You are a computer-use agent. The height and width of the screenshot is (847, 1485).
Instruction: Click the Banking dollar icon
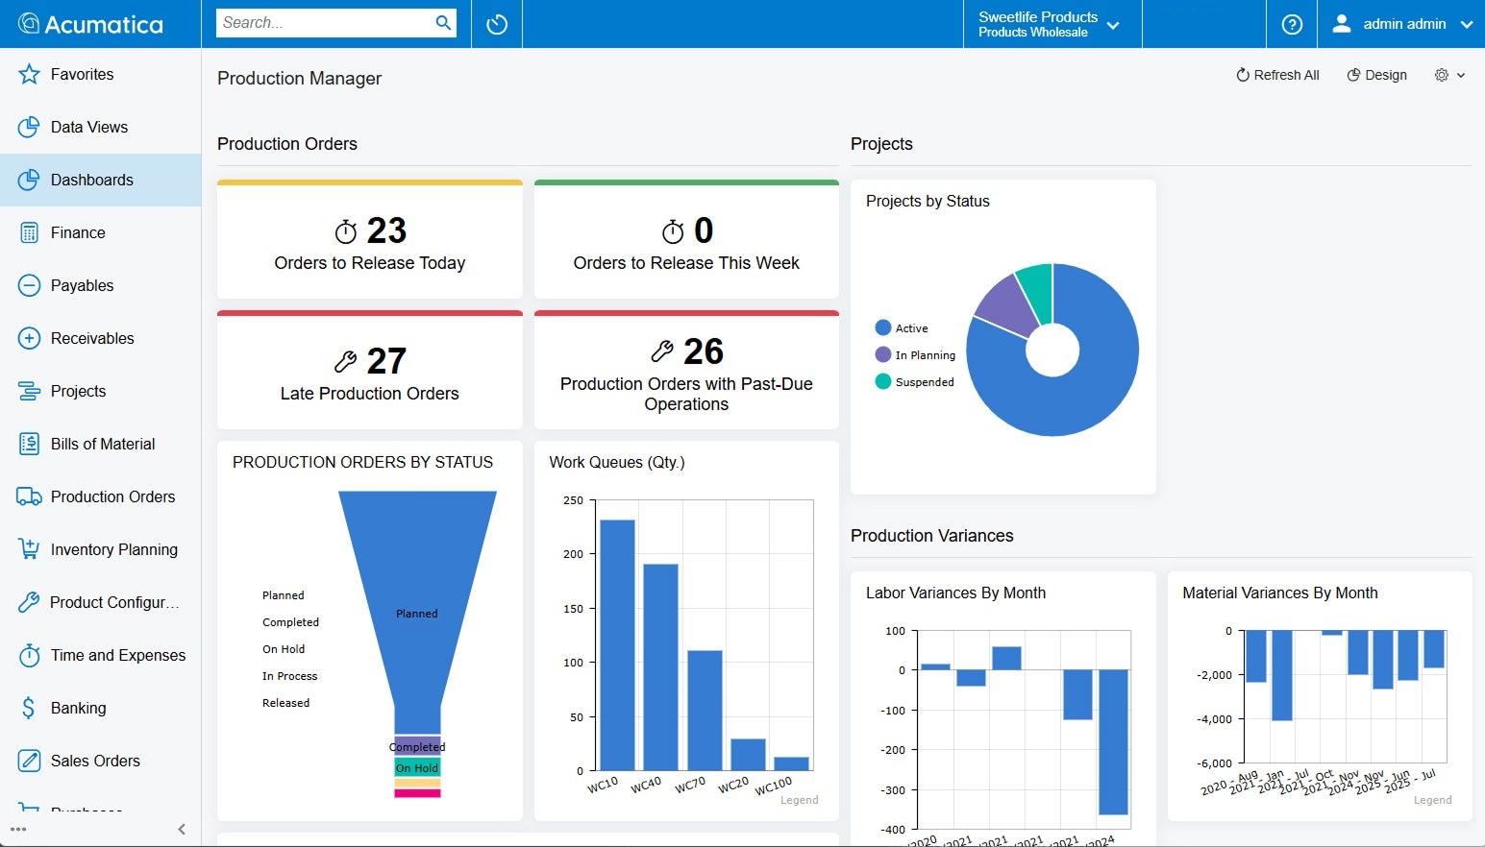point(29,708)
